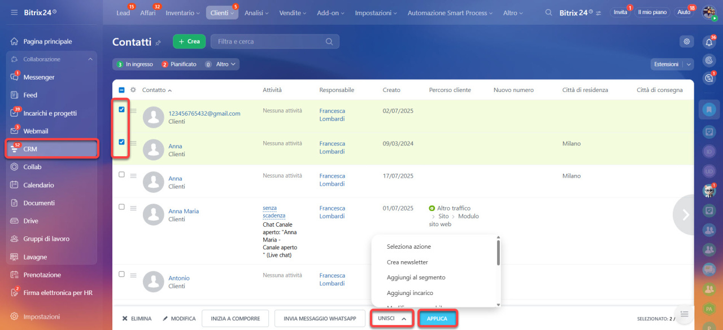
Task: Click ELIMINA in bottom action bar
Action: point(137,319)
